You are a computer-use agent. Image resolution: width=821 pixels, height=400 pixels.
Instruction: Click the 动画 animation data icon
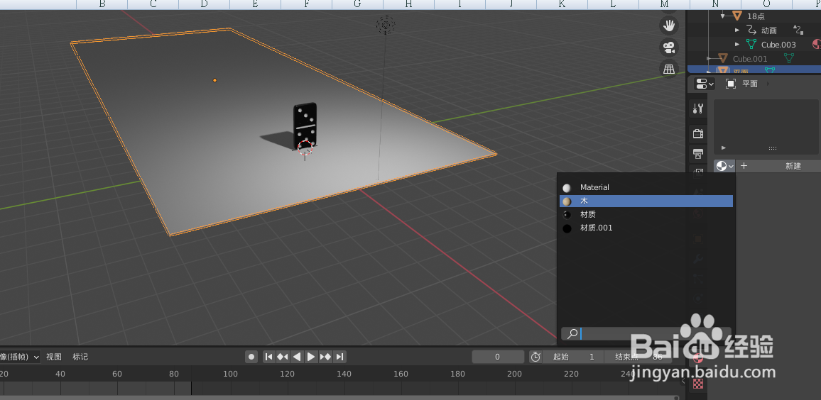(751, 30)
